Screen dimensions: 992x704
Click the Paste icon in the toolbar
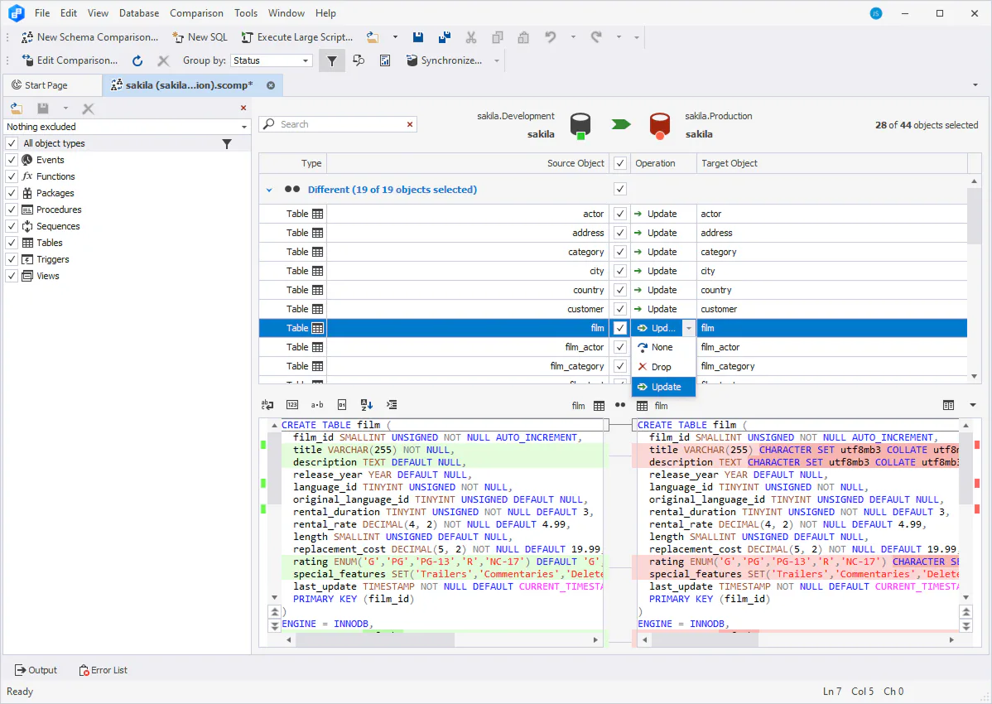pyautogui.click(x=523, y=37)
